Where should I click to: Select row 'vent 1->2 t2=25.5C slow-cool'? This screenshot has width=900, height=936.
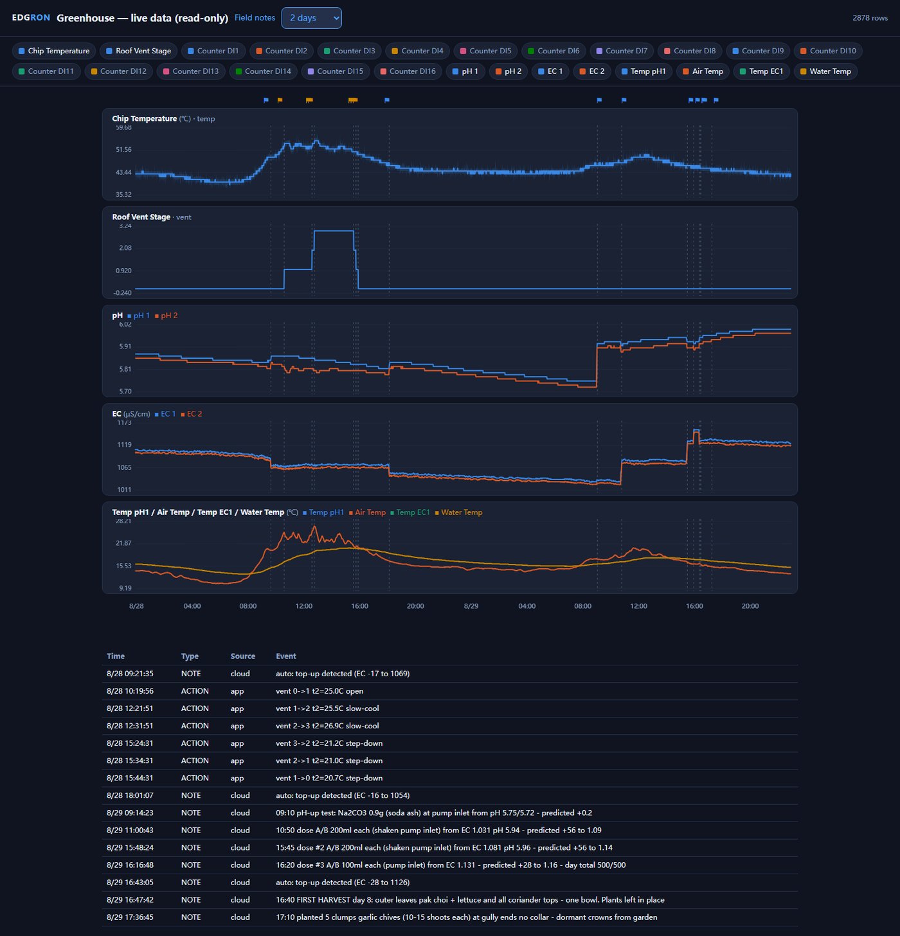(x=450, y=708)
